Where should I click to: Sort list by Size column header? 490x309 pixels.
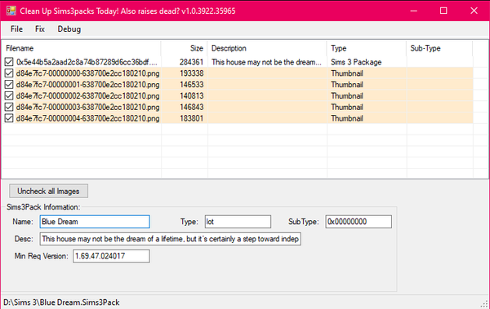pyautogui.click(x=184, y=48)
